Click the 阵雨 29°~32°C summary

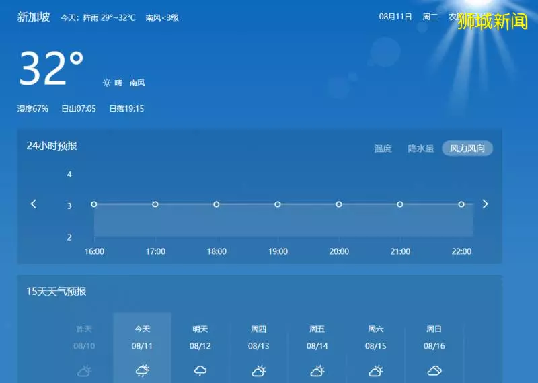[x=110, y=17]
